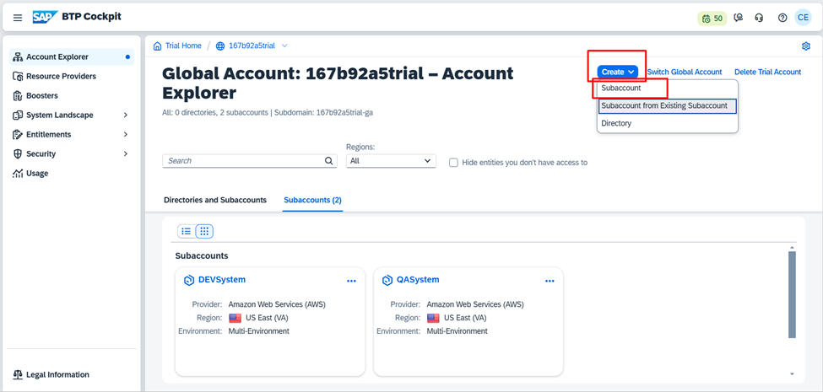This screenshot has width=823, height=392.
Task: Click Delete Trial Account link
Action: pos(767,72)
